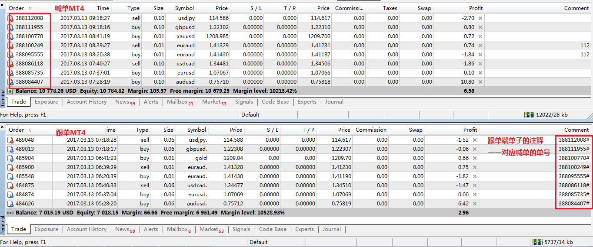Click the order icon for 489048
This screenshot has height=247, width=593.
(11, 140)
